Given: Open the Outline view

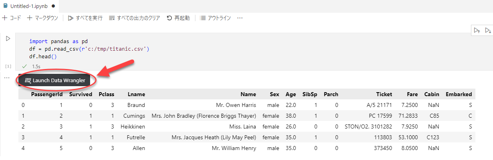Looking at the screenshot, I should (215, 18).
